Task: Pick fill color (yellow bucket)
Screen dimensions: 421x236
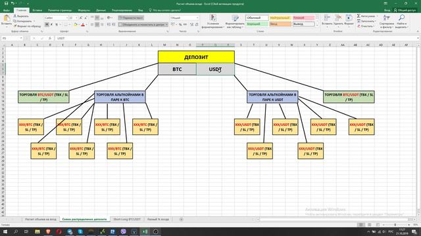Action: [76, 24]
